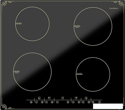
Task: Tap the B boost button
Action: (93, 102)
